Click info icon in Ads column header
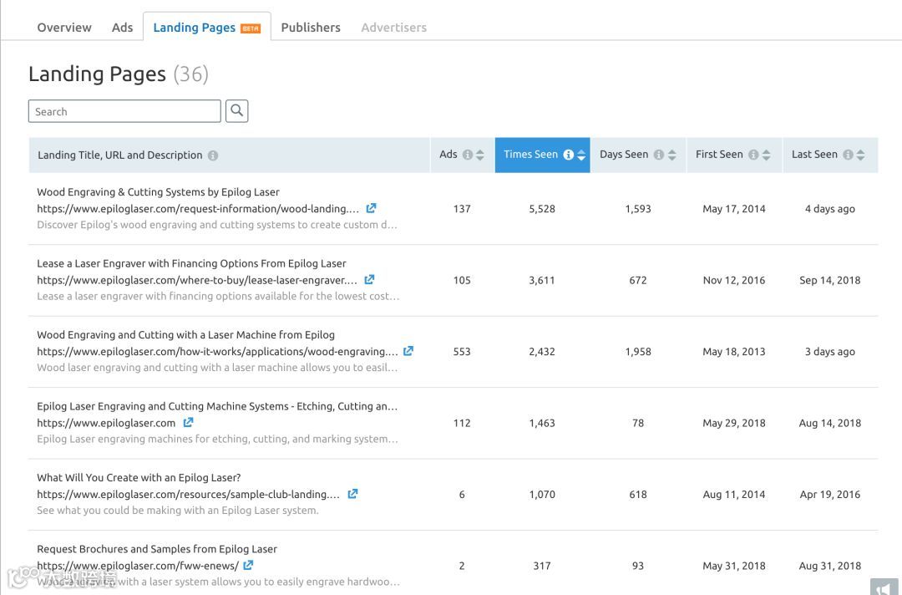Screen dimensions: 902x595 [x=468, y=155]
